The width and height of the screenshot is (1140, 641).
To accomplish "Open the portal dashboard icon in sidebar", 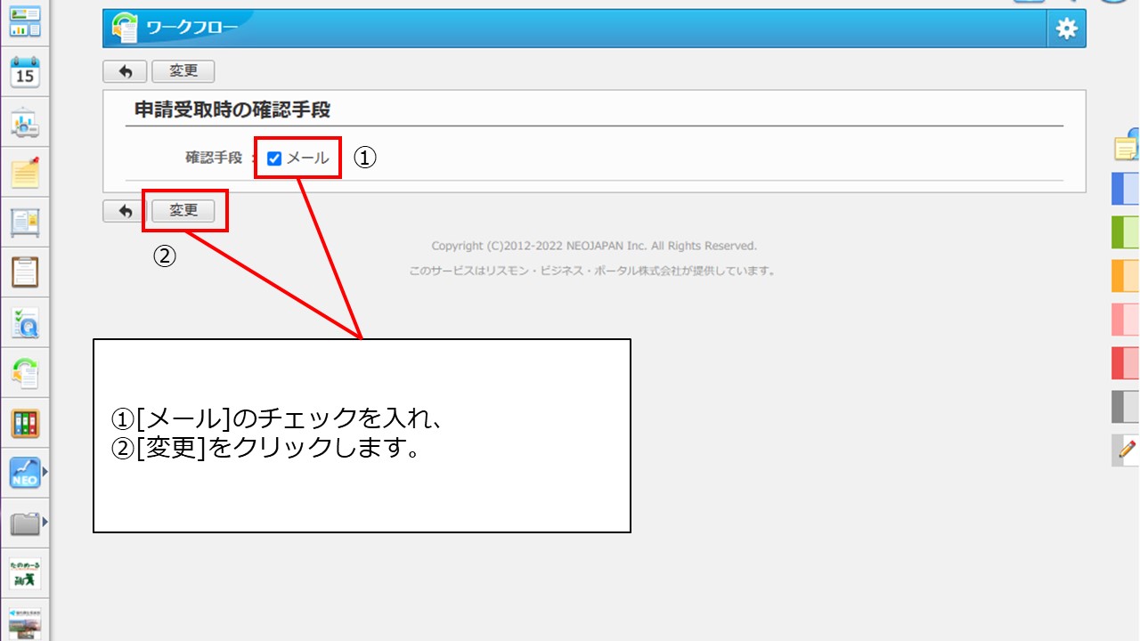I will pos(25,22).
